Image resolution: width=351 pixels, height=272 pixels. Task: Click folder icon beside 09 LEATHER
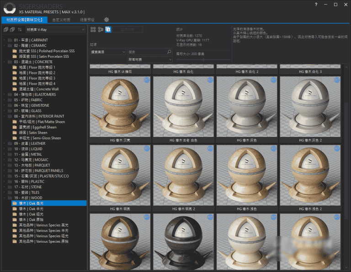pos(10,143)
